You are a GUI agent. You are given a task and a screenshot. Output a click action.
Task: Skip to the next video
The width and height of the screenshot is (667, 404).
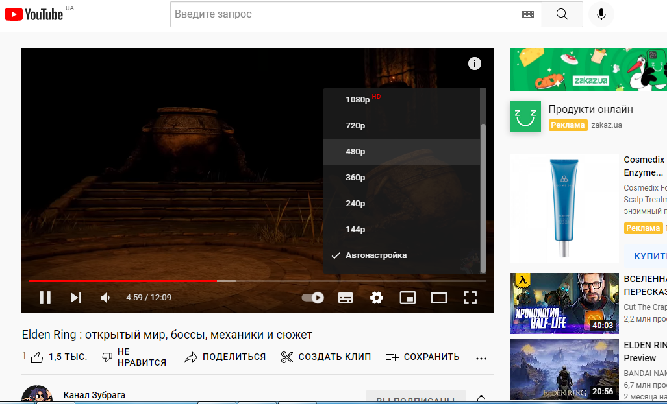76,298
